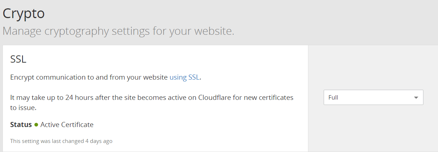Click "This setting was last changed" timestamp
This screenshot has width=438, height=152.
pos(47,141)
